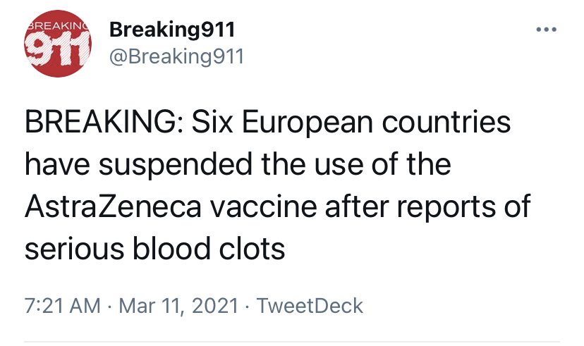Click the word Six in the tweet
Viewport: 584px width, 346px height.
tap(212, 123)
